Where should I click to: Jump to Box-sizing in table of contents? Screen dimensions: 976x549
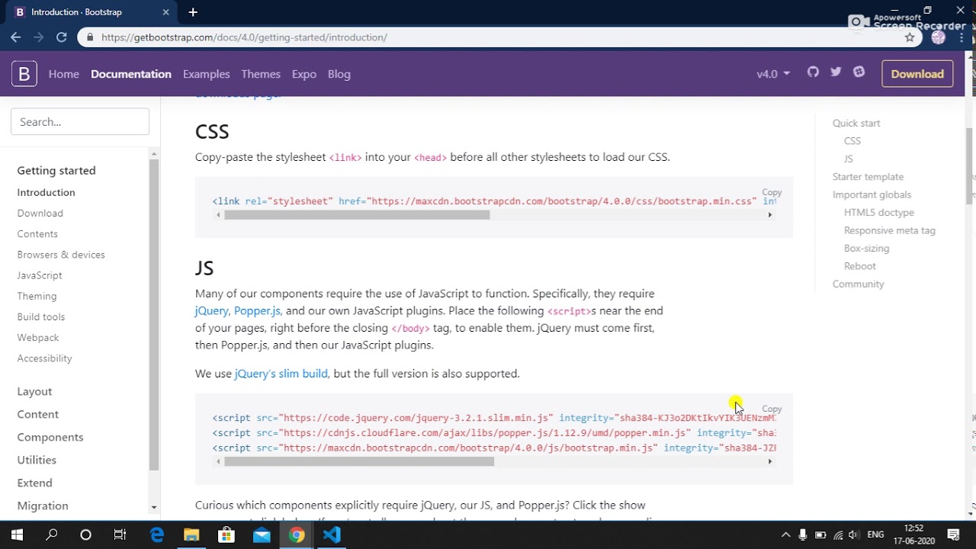click(x=866, y=249)
